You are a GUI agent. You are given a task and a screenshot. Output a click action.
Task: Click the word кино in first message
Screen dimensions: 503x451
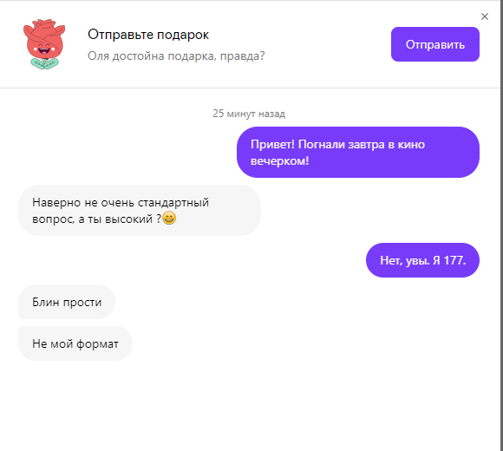pos(411,145)
